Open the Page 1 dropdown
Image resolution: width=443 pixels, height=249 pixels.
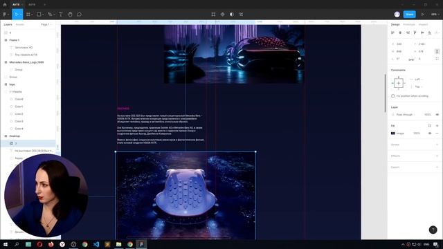point(46,25)
